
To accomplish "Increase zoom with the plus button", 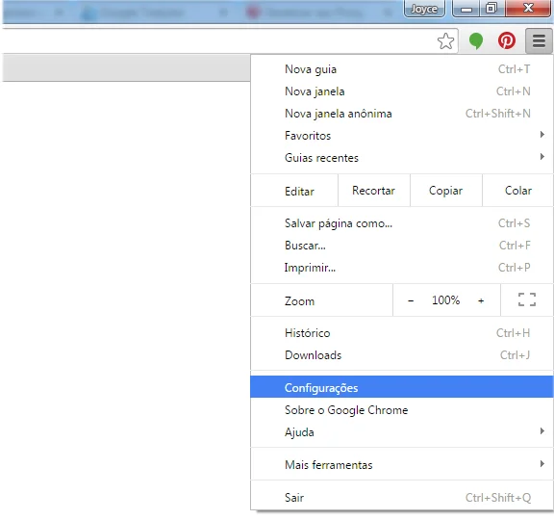I will 481,300.
